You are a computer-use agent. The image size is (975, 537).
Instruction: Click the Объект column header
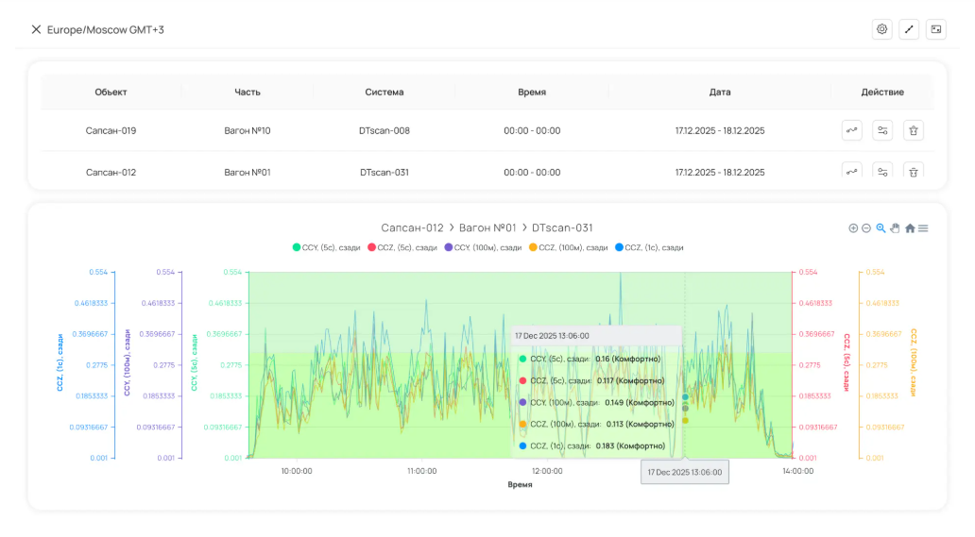click(111, 92)
